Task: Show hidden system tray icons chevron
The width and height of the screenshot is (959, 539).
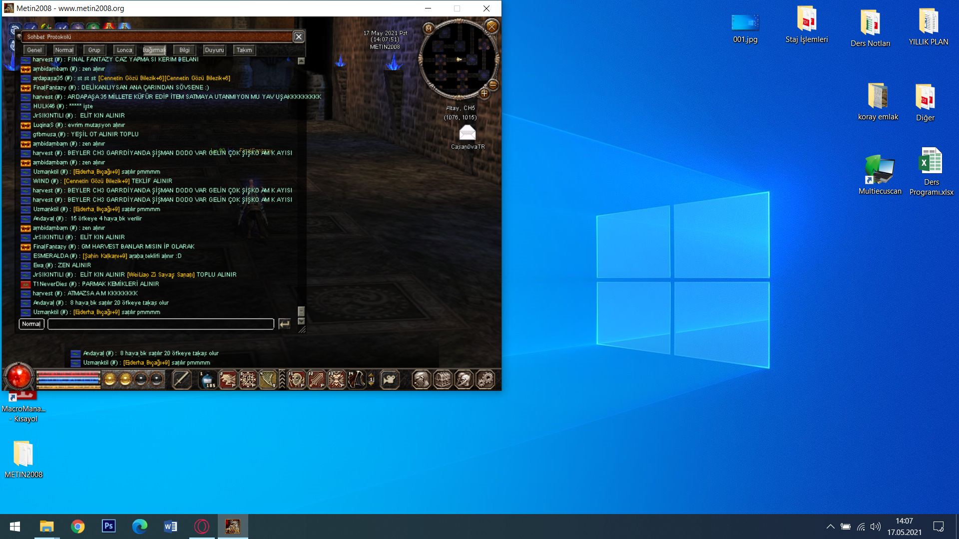Action: tap(830, 527)
